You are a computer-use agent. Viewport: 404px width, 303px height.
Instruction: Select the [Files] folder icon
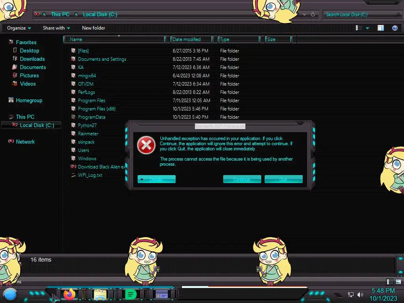[73, 50]
